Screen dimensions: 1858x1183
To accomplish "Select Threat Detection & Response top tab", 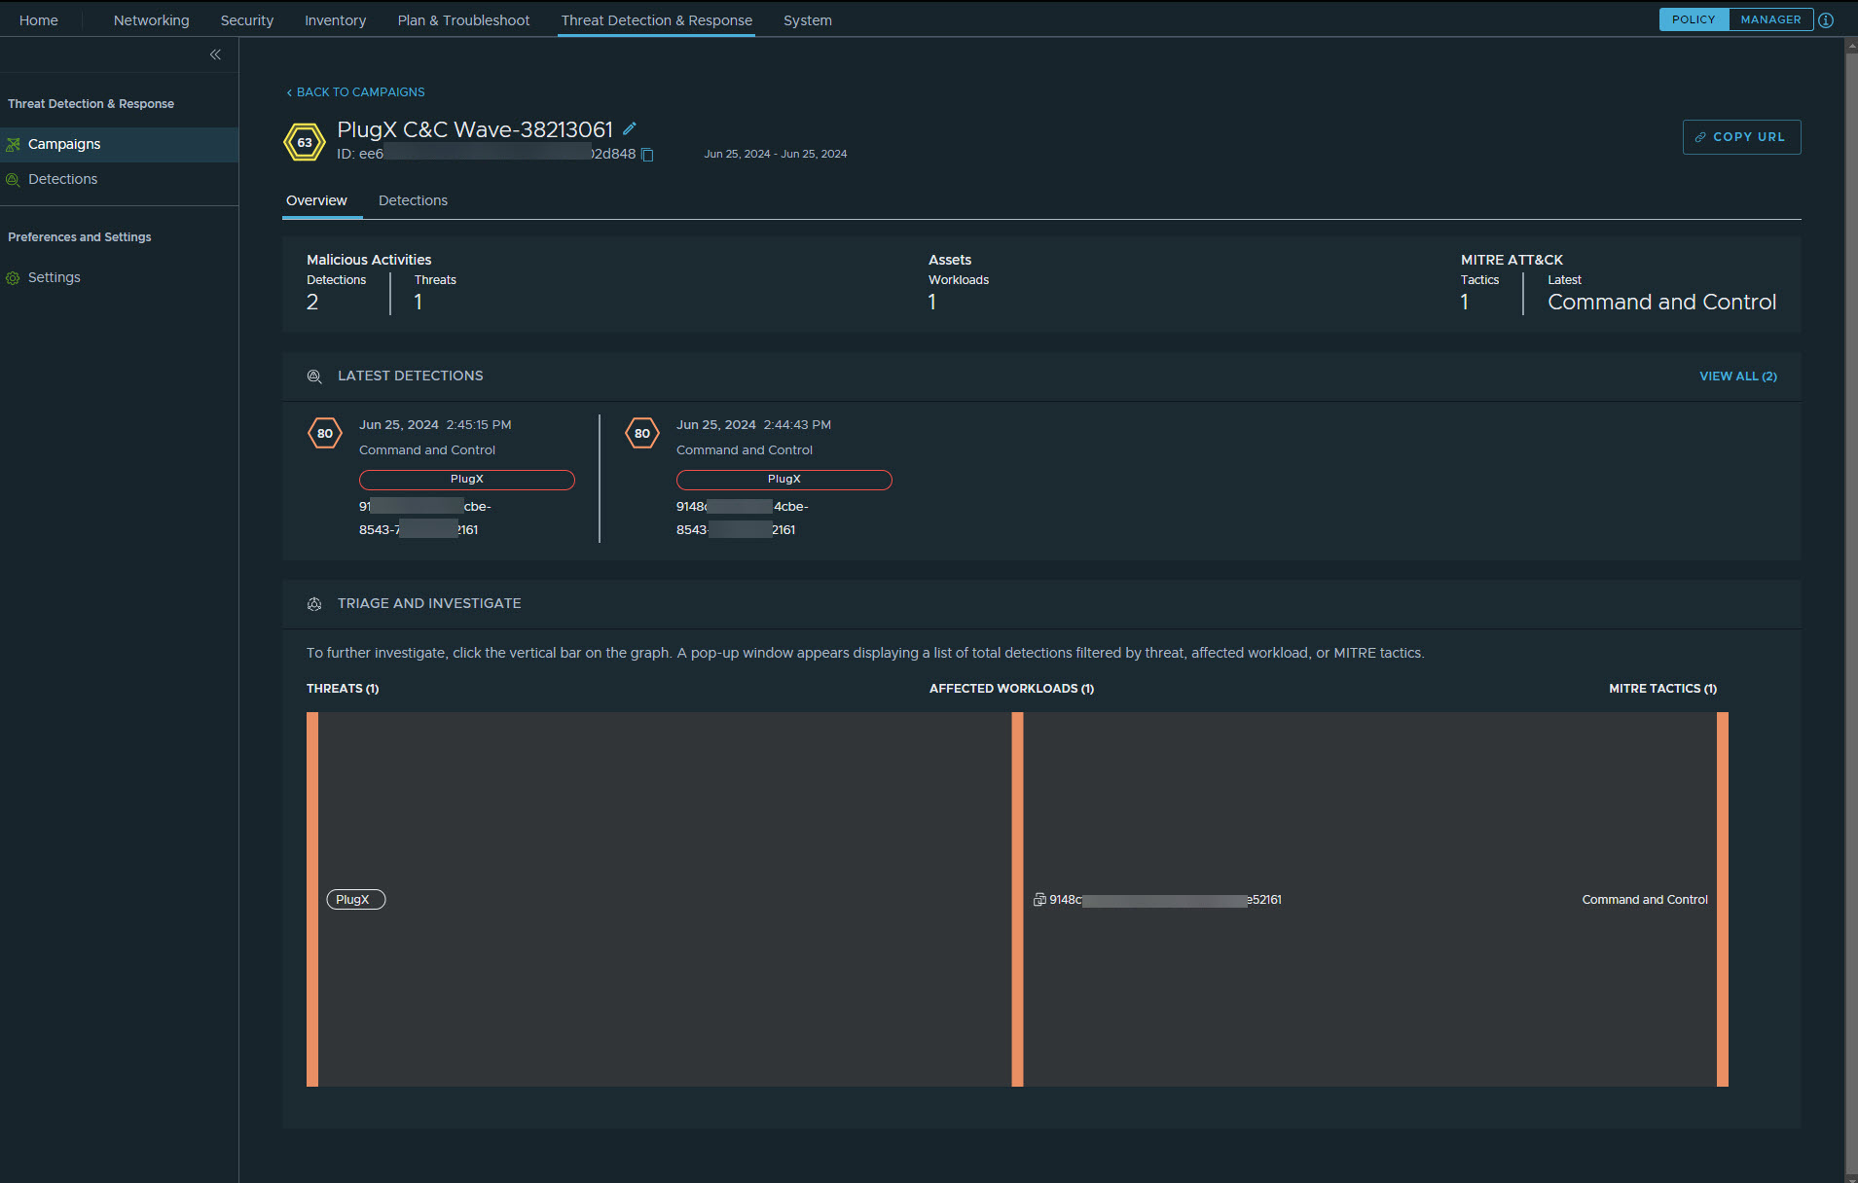I will coord(657,20).
